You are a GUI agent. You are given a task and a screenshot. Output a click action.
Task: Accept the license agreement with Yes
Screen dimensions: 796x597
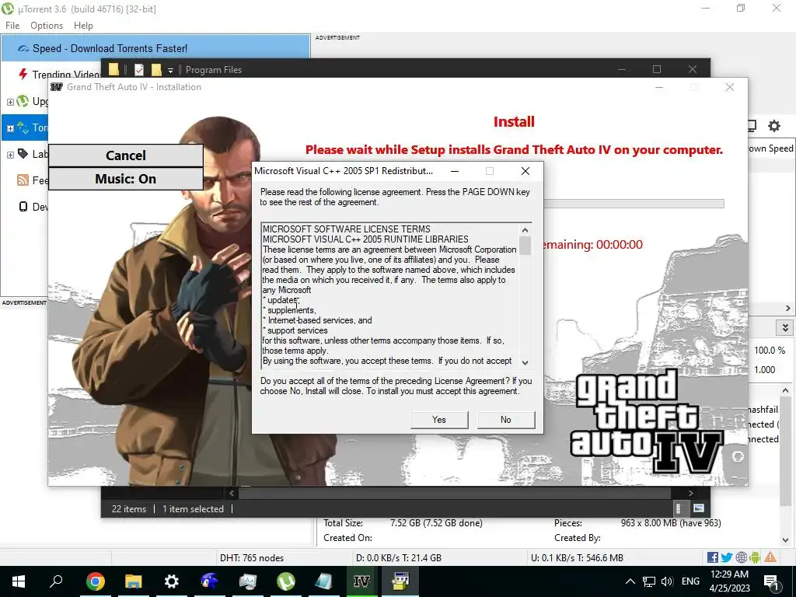click(x=439, y=420)
